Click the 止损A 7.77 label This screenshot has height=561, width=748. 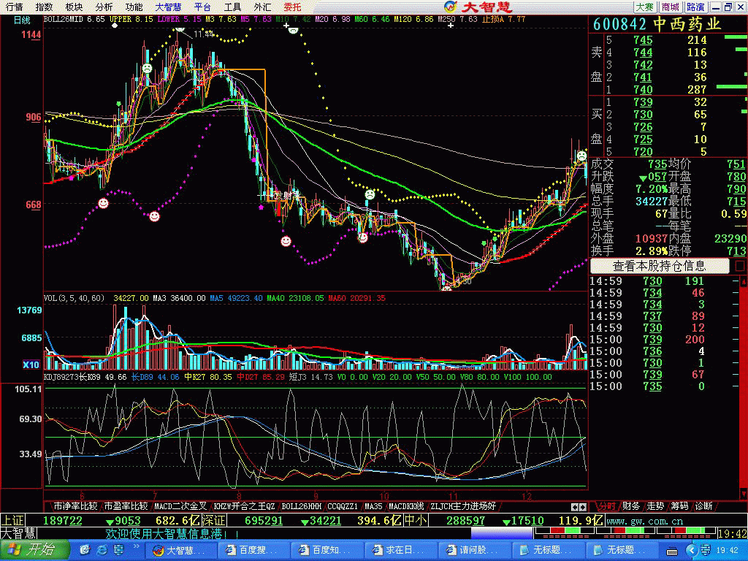(x=503, y=20)
